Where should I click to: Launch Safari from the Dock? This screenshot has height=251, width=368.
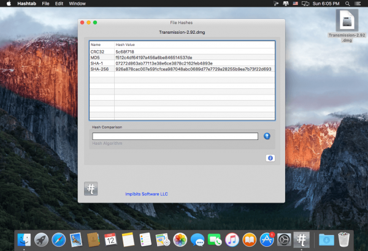(59, 240)
